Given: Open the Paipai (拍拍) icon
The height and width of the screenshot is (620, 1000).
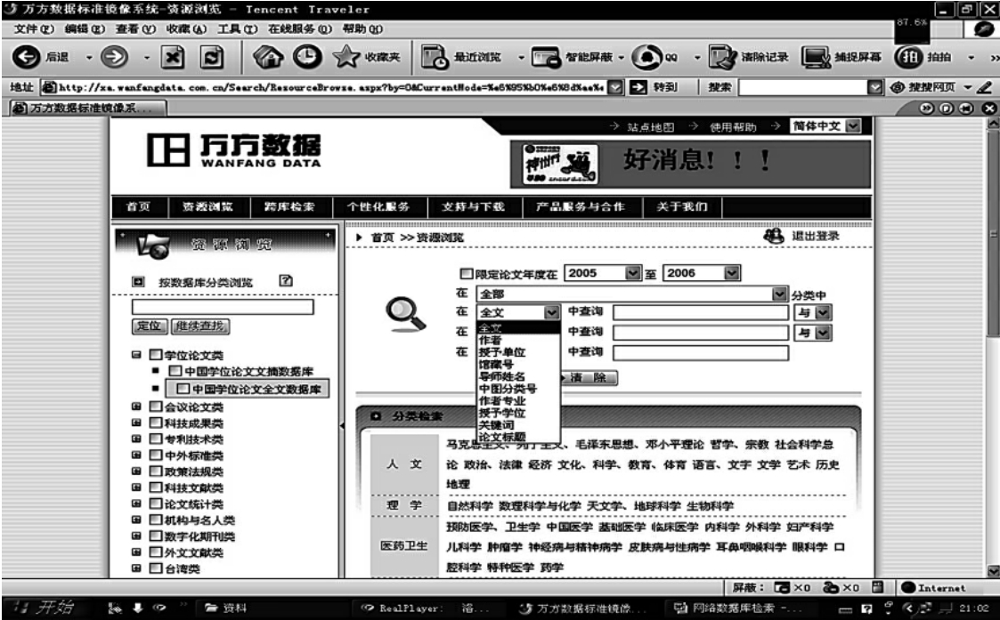Looking at the screenshot, I should coord(908,57).
